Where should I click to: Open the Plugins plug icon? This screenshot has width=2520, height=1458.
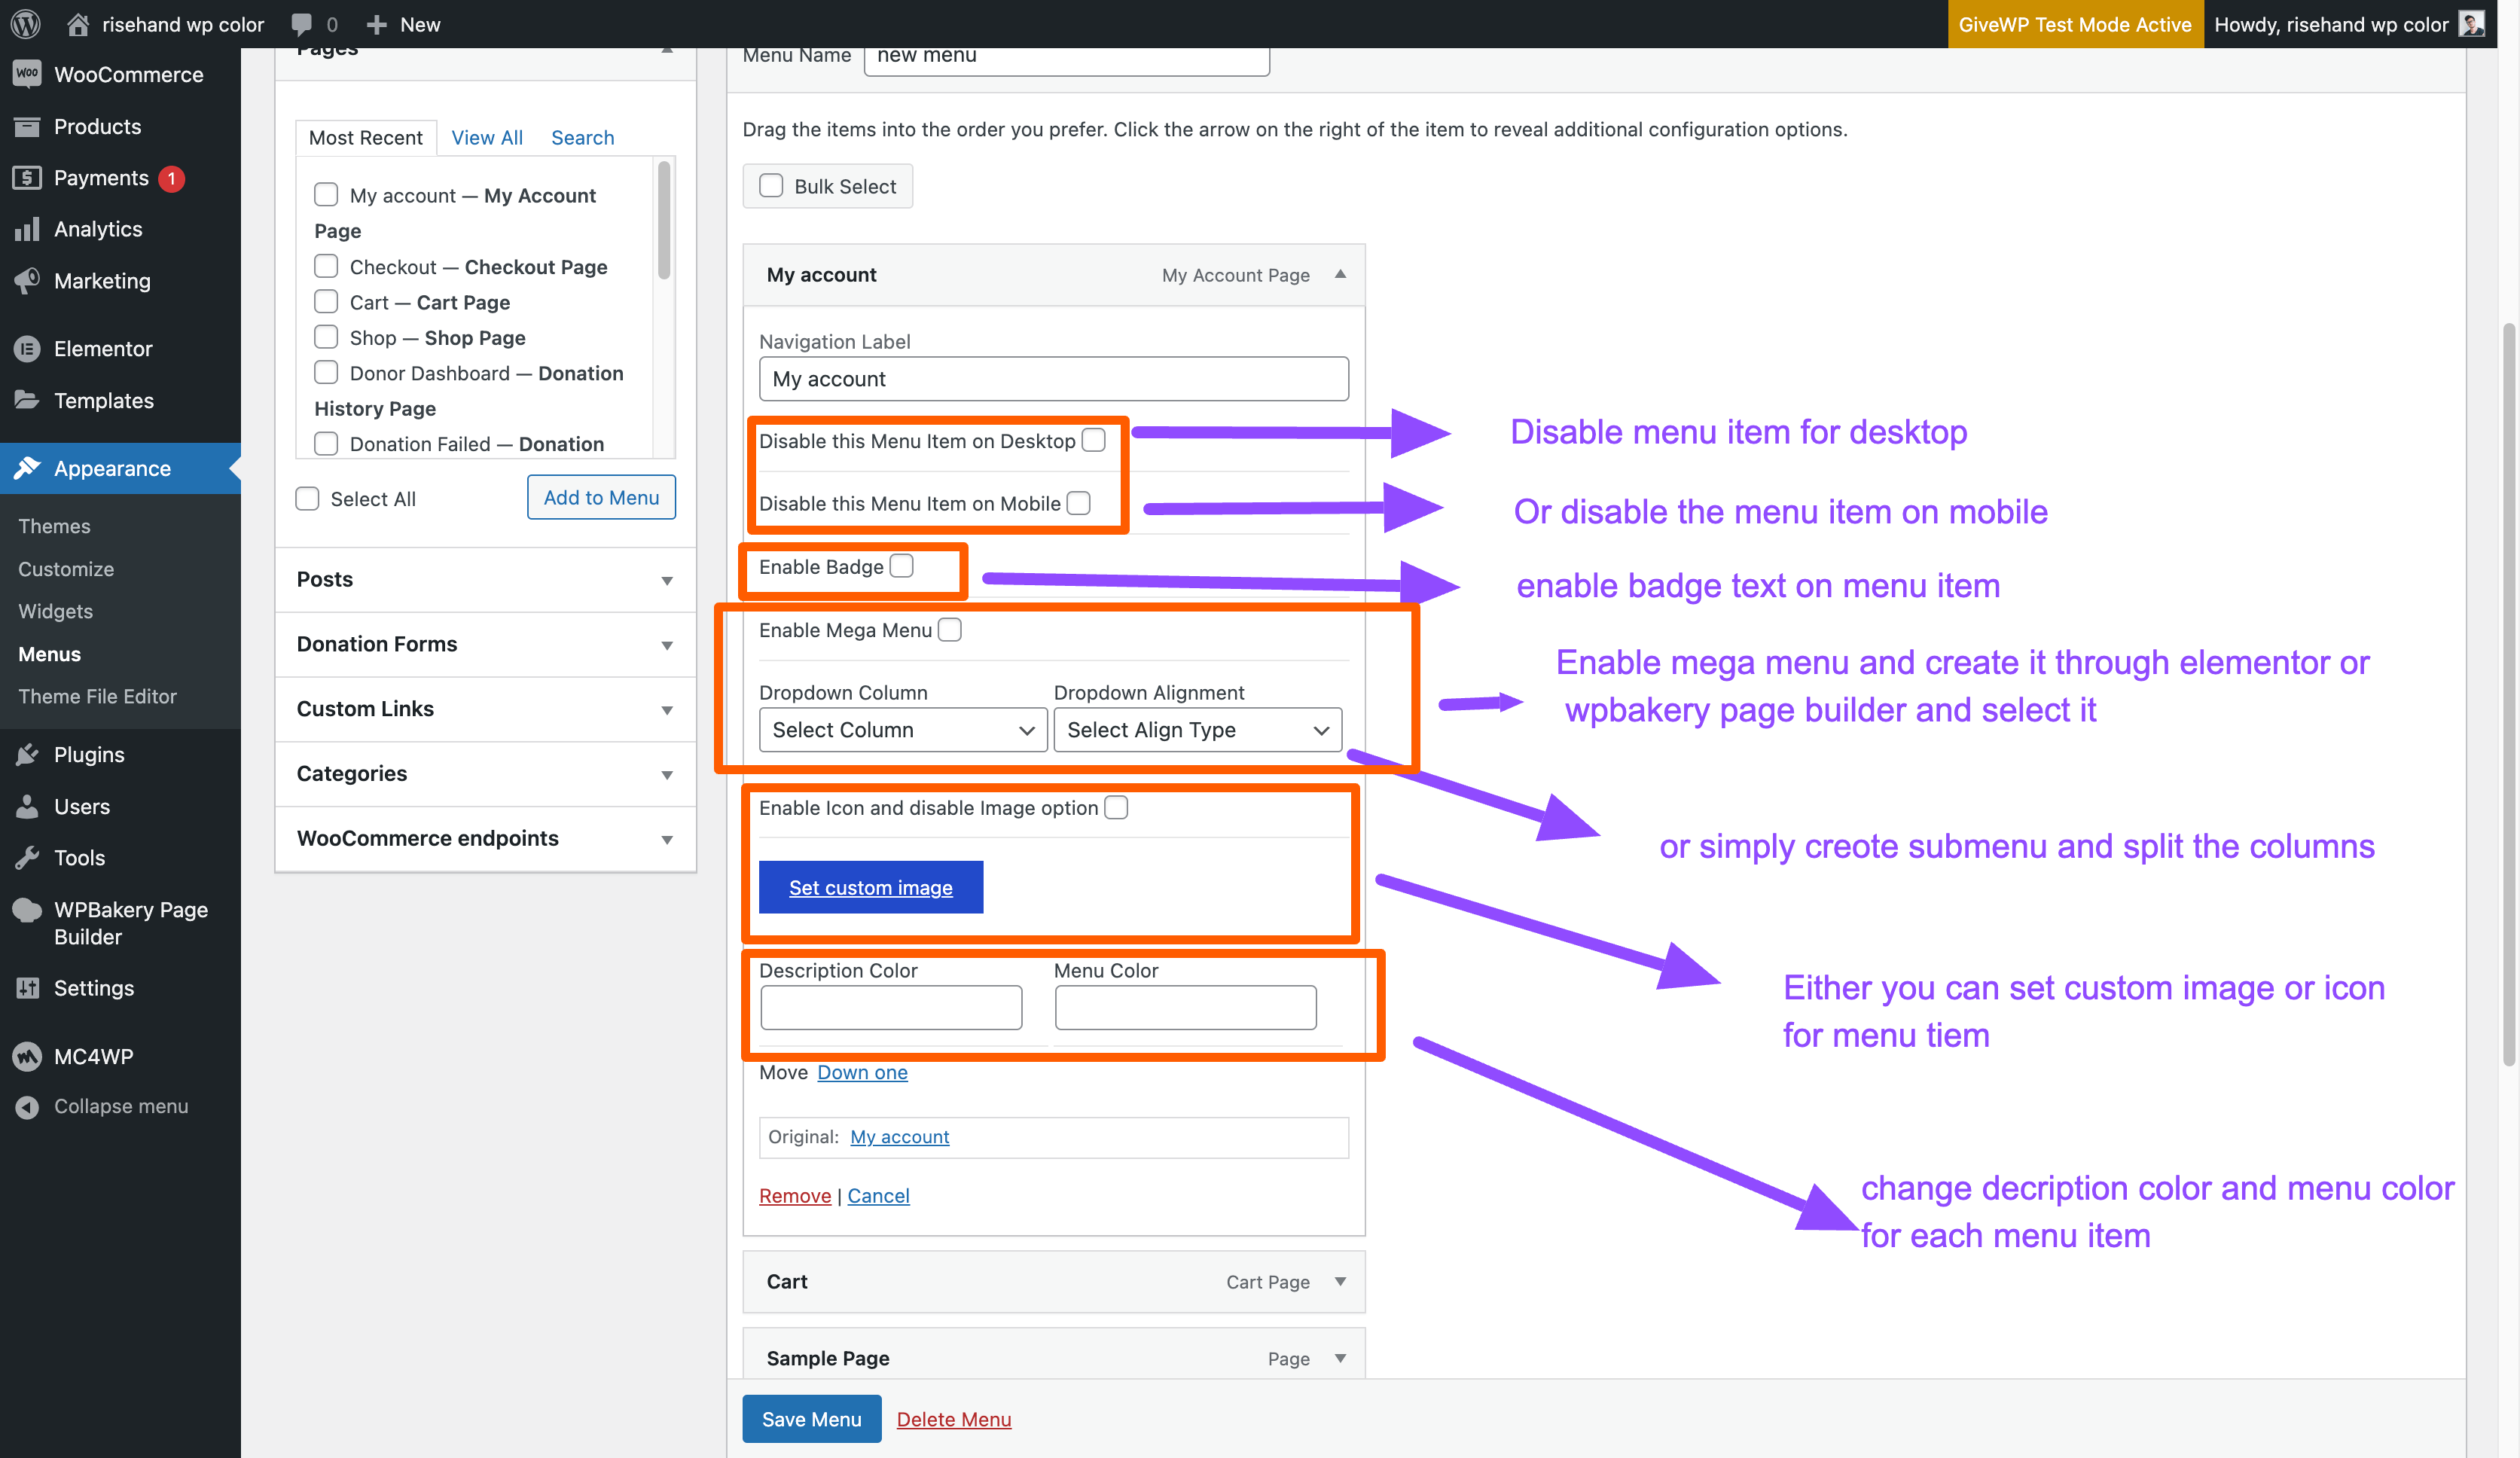(x=27, y=755)
